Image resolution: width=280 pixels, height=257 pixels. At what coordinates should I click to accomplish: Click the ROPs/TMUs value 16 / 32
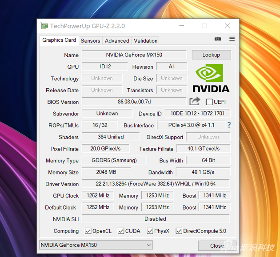(x=100, y=125)
